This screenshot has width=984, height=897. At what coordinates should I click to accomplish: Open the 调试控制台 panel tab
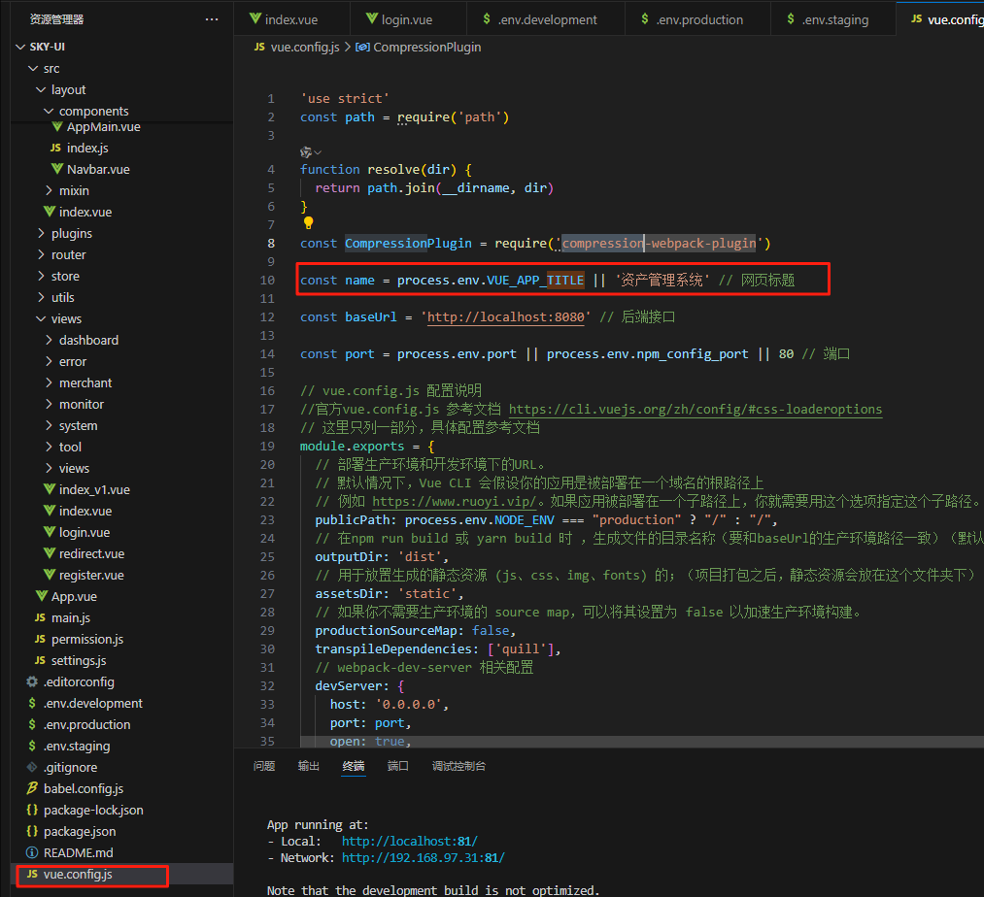tap(458, 766)
